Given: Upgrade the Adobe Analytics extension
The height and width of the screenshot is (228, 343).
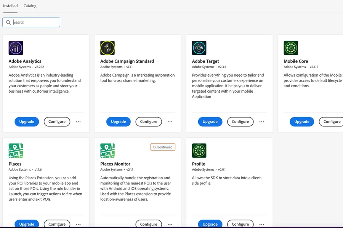Looking at the screenshot, I should pyautogui.click(x=27, y=122).
